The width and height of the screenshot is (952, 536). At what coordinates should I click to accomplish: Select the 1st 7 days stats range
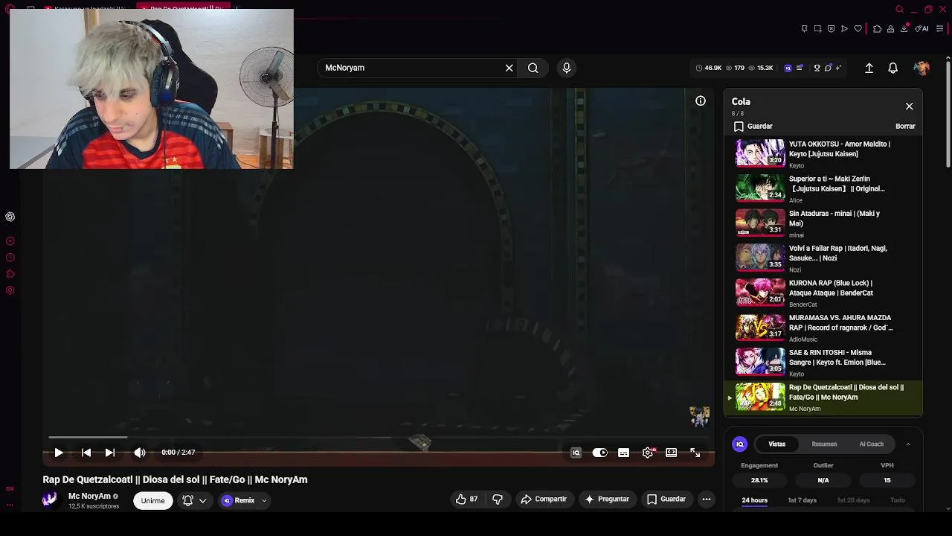(802, 500)
